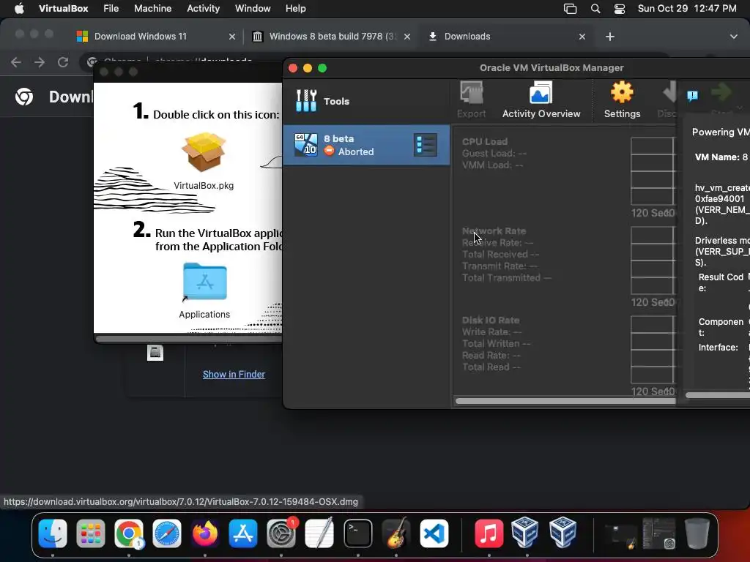Click the screen mirroring icon in menu bar
This screenshot has height=562, width=750.
[570, 9]
